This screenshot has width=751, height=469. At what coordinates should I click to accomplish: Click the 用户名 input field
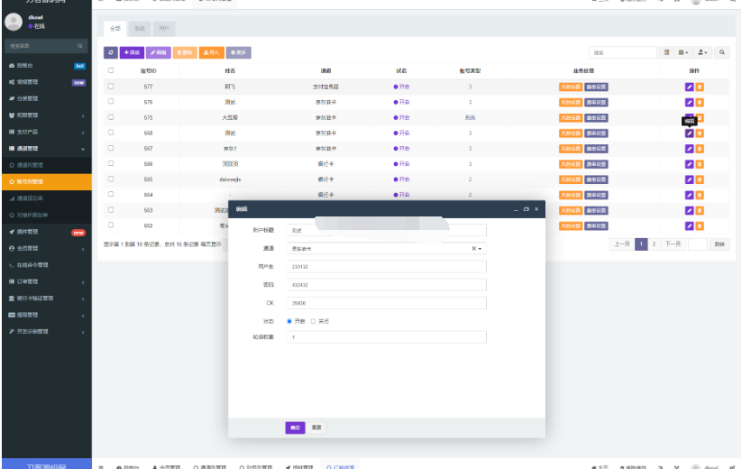[386, 266]
